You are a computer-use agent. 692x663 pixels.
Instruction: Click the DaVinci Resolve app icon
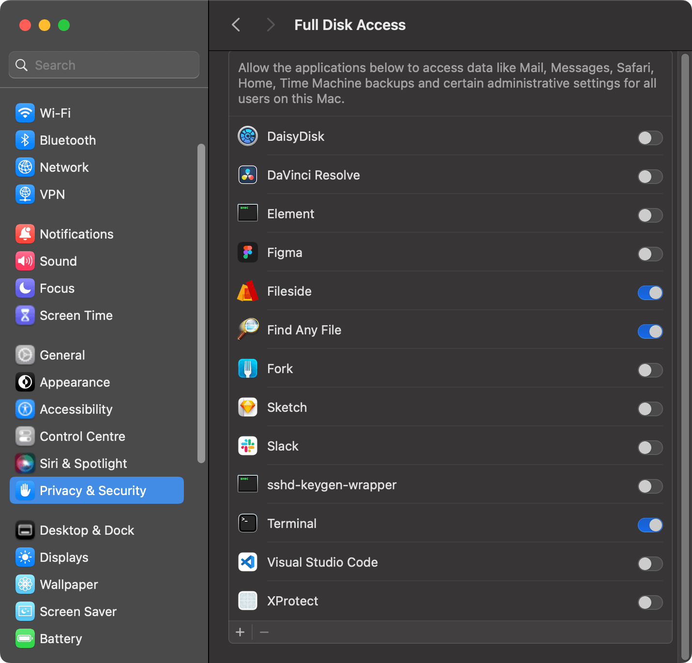[x=247, y=175]
